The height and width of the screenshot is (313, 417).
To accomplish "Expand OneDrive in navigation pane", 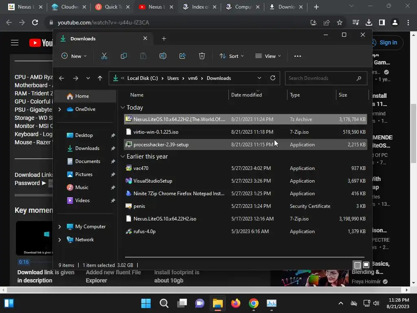I will pyautogui.click(x=59, y=109).
